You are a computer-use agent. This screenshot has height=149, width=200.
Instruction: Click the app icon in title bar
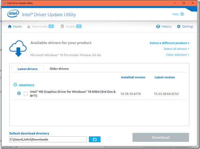(5, 3)
